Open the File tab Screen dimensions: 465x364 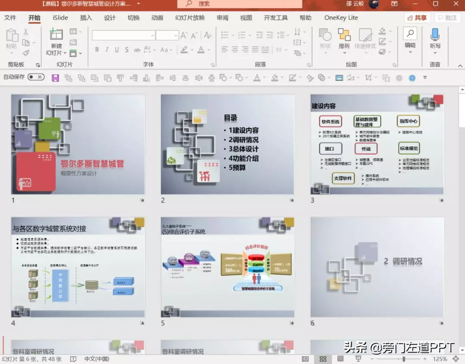coord(10,18)
